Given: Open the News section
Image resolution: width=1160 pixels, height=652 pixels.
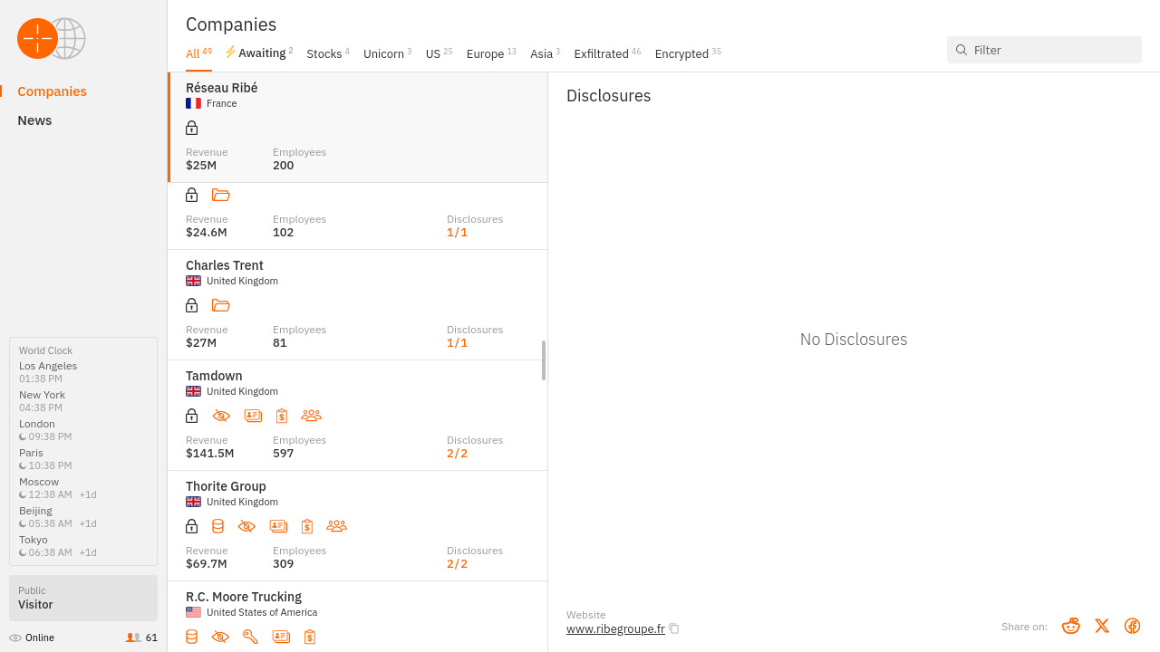Looking at the screenshot, I should (x=34, y=120).
